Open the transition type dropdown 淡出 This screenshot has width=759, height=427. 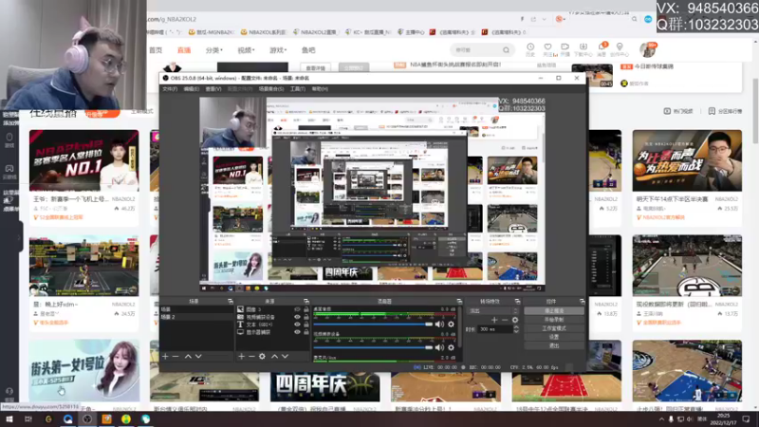pos(492,311)
